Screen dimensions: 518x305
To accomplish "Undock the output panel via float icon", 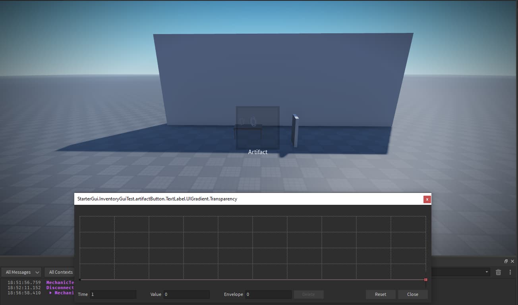I will pyautogui.click(x=506, y=261).
